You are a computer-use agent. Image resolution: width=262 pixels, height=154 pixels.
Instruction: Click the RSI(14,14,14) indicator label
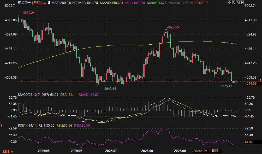tap(28, 125)
